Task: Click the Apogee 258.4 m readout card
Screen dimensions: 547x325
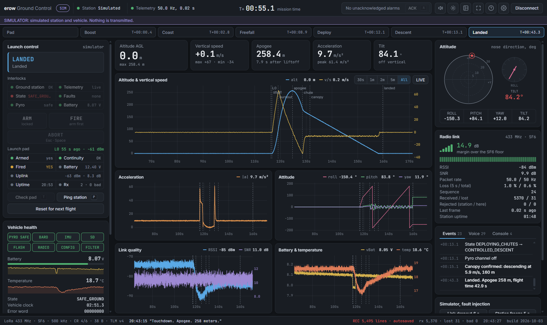Action: point(281,55)
